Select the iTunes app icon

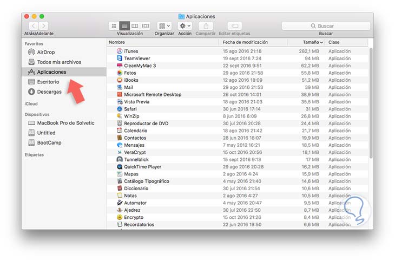click(x=120, y=51)
